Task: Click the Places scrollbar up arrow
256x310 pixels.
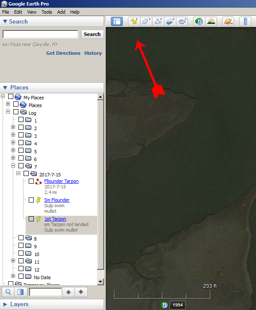Action: click(101, 97)
